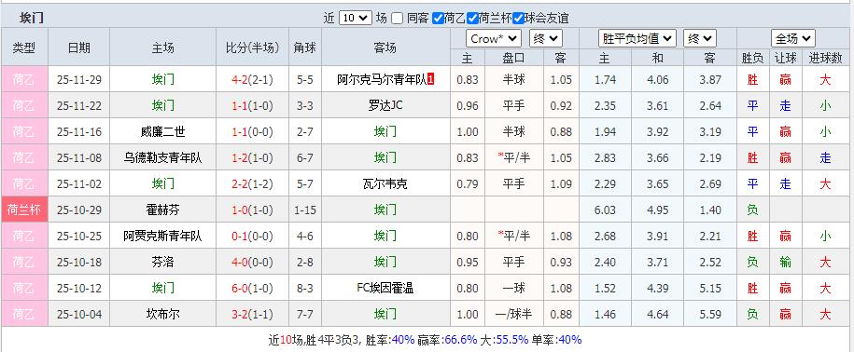Click the 4.64 draw odds cell
Viewport: 854px width, 352px height.
click(x=657, y=315)
